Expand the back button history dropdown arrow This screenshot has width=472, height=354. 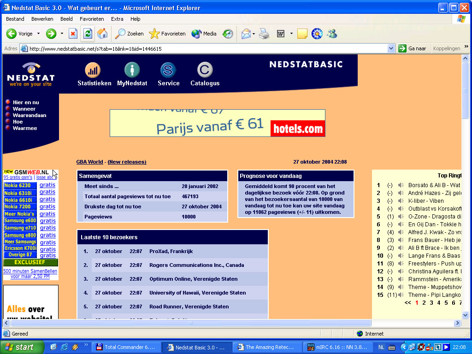[x=38, y=34]
